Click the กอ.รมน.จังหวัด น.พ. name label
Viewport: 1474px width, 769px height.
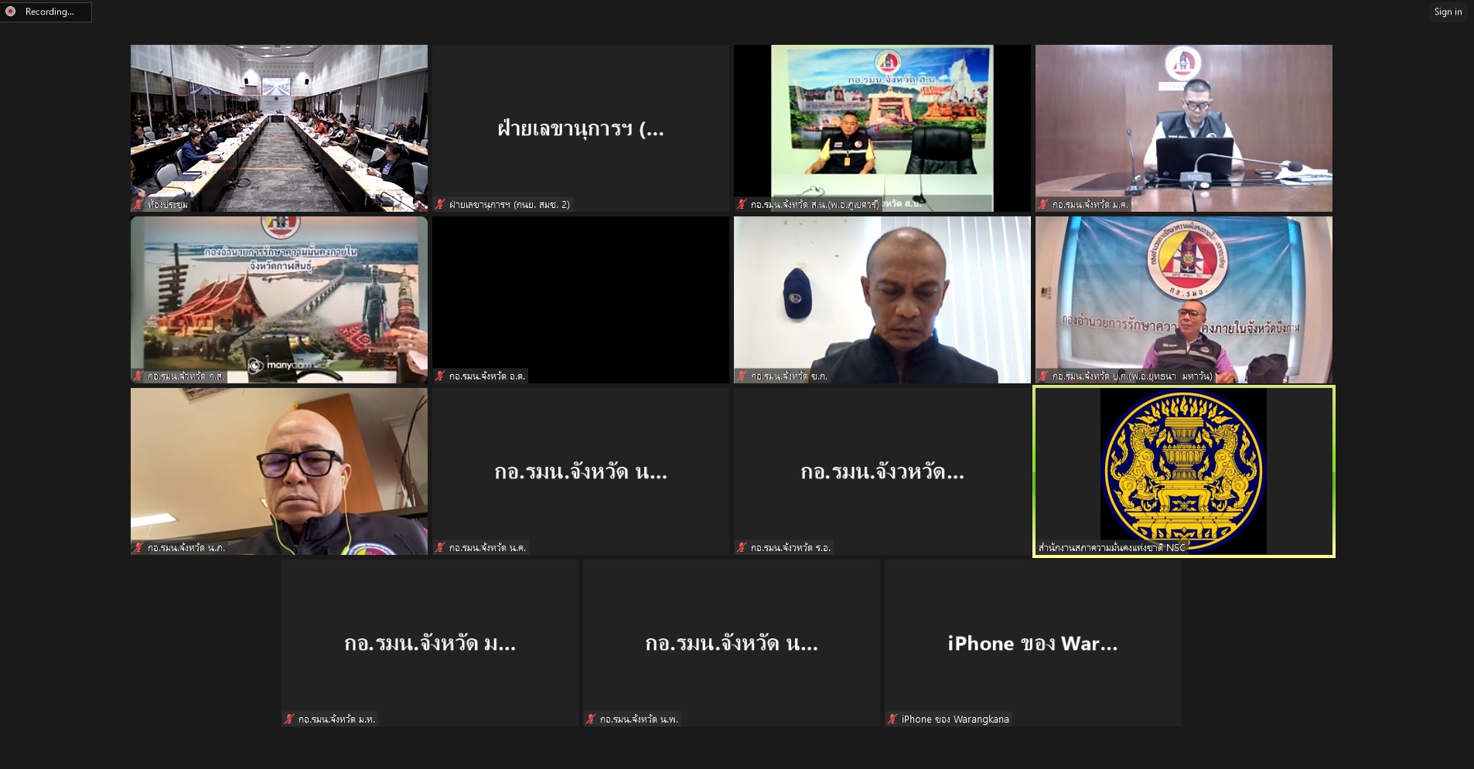coord(639,720)
